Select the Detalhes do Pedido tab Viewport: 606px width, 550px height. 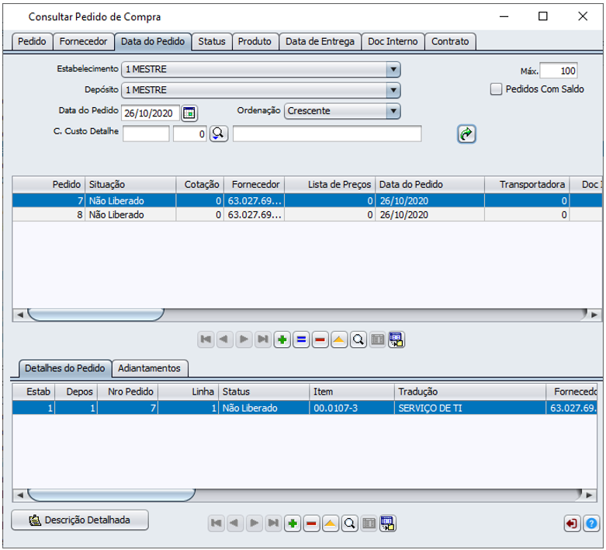(65, 368)
